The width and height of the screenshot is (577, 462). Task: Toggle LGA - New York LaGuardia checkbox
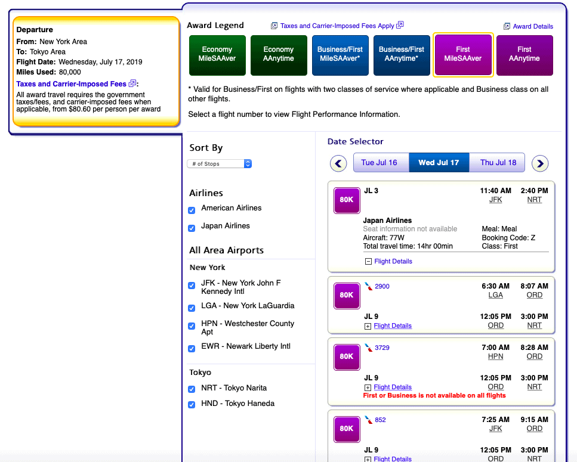point(192,308)
